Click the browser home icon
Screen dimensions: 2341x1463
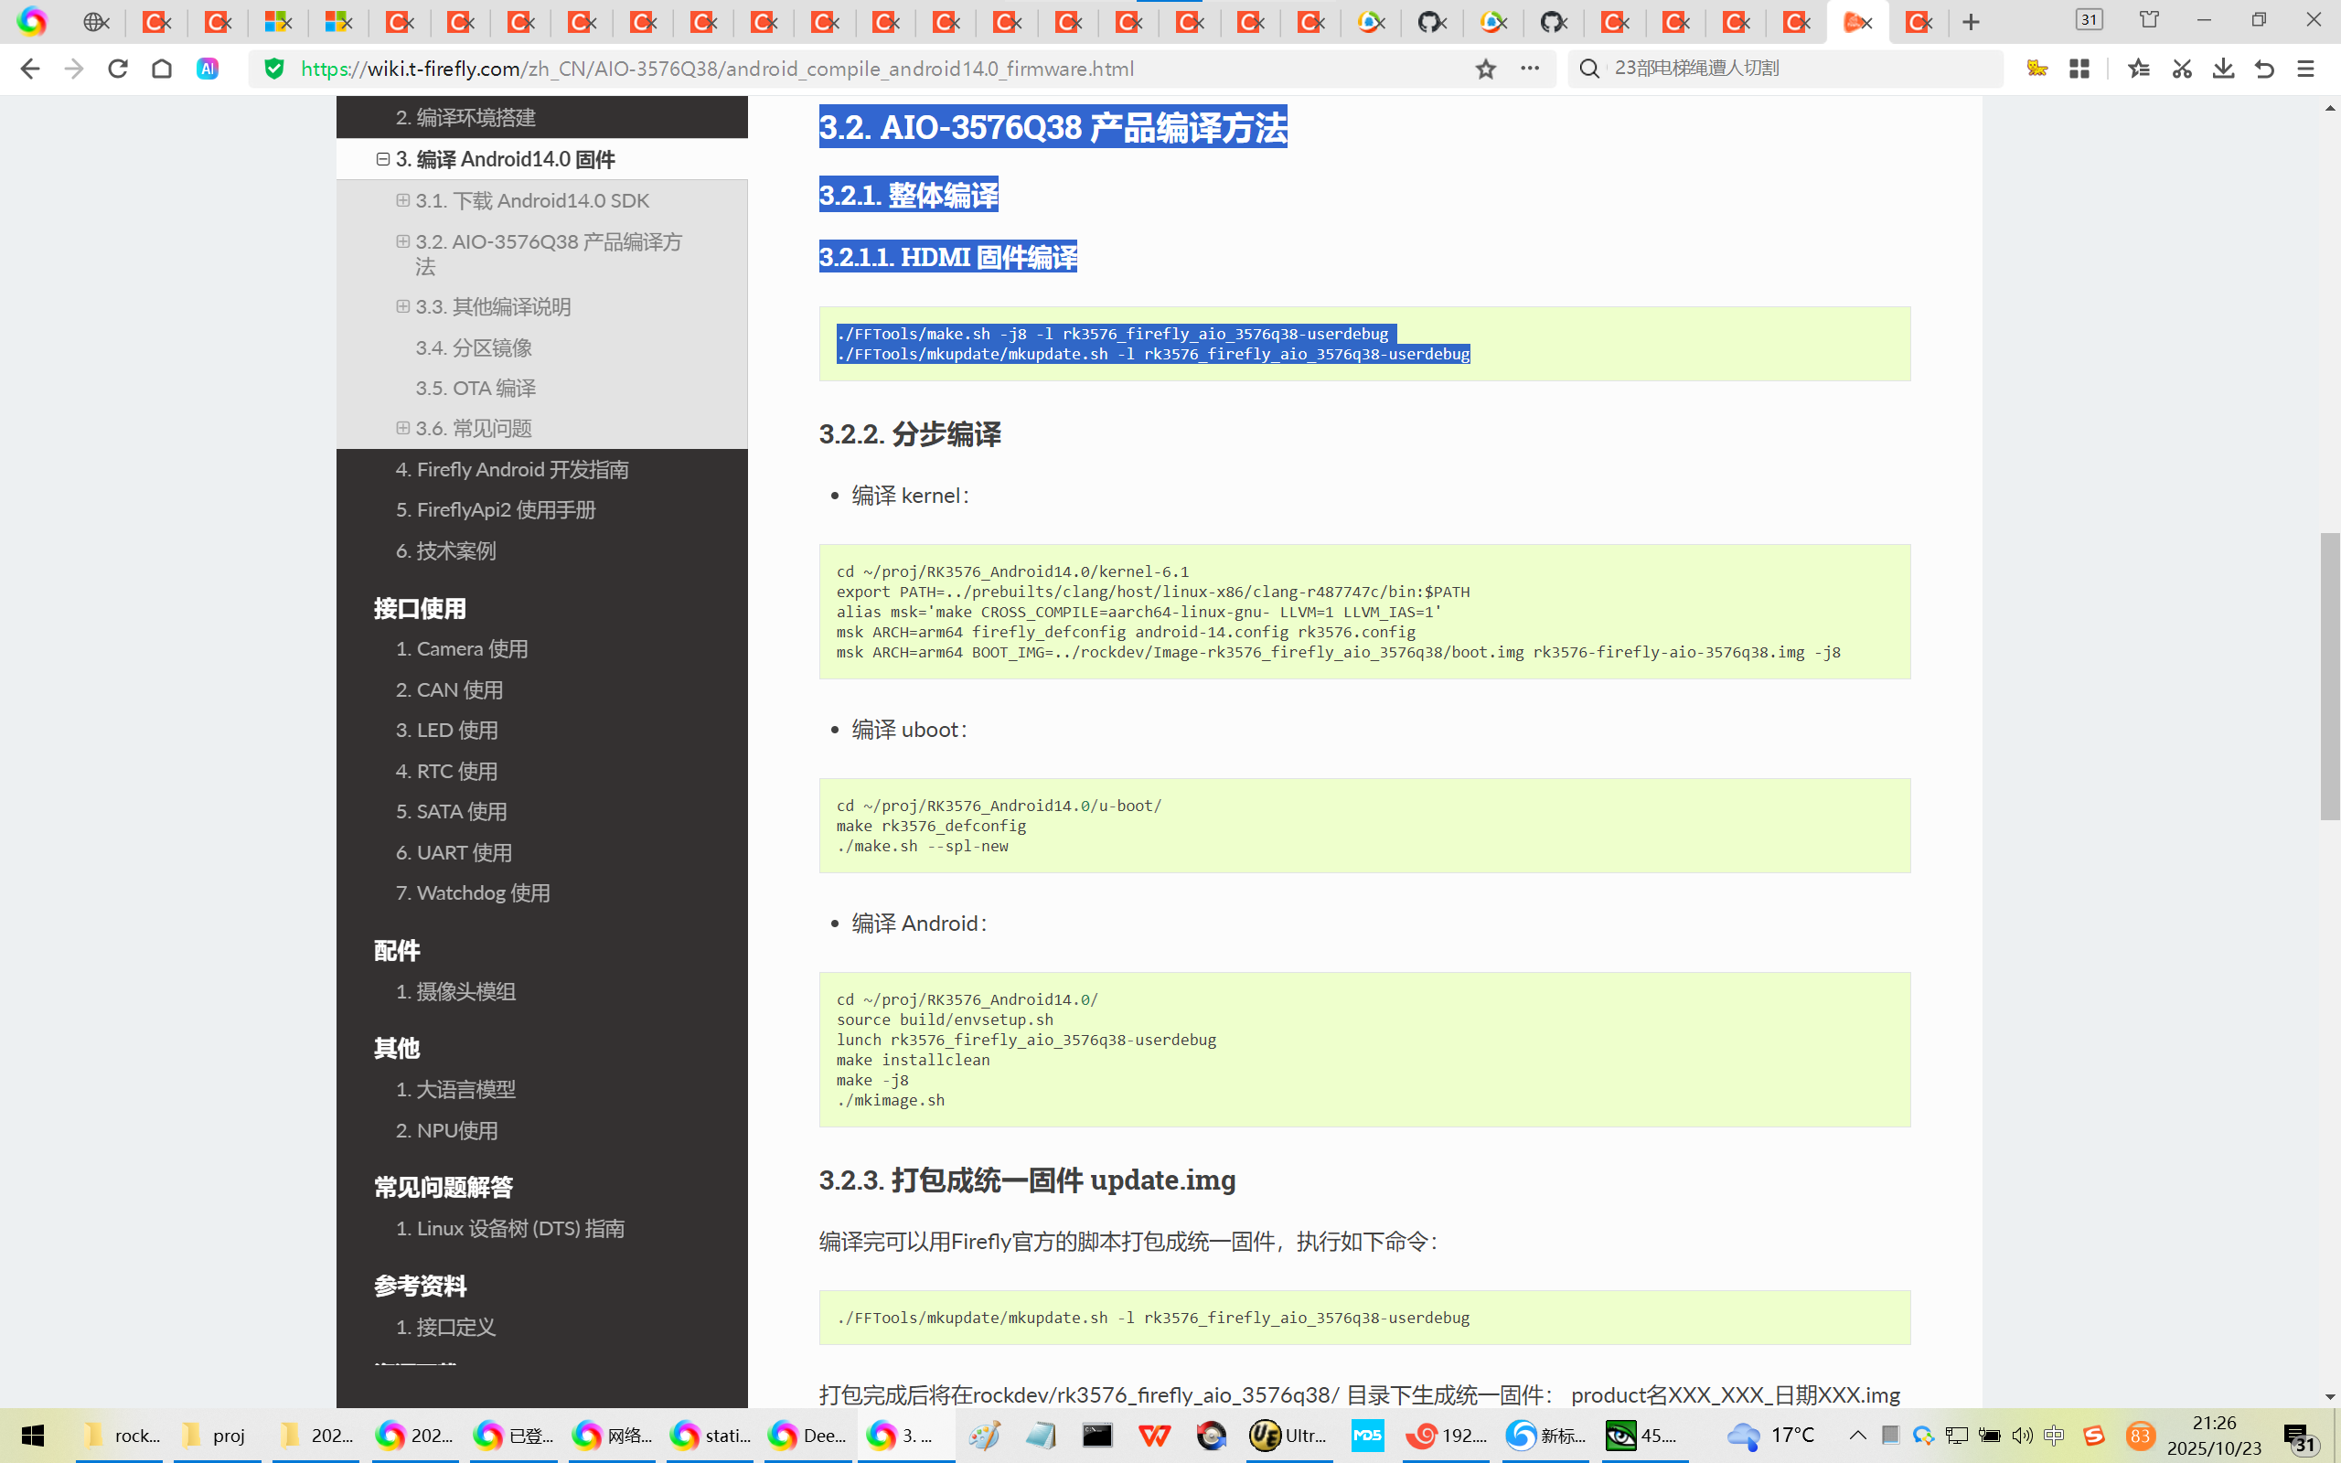(x=162, y=69)
